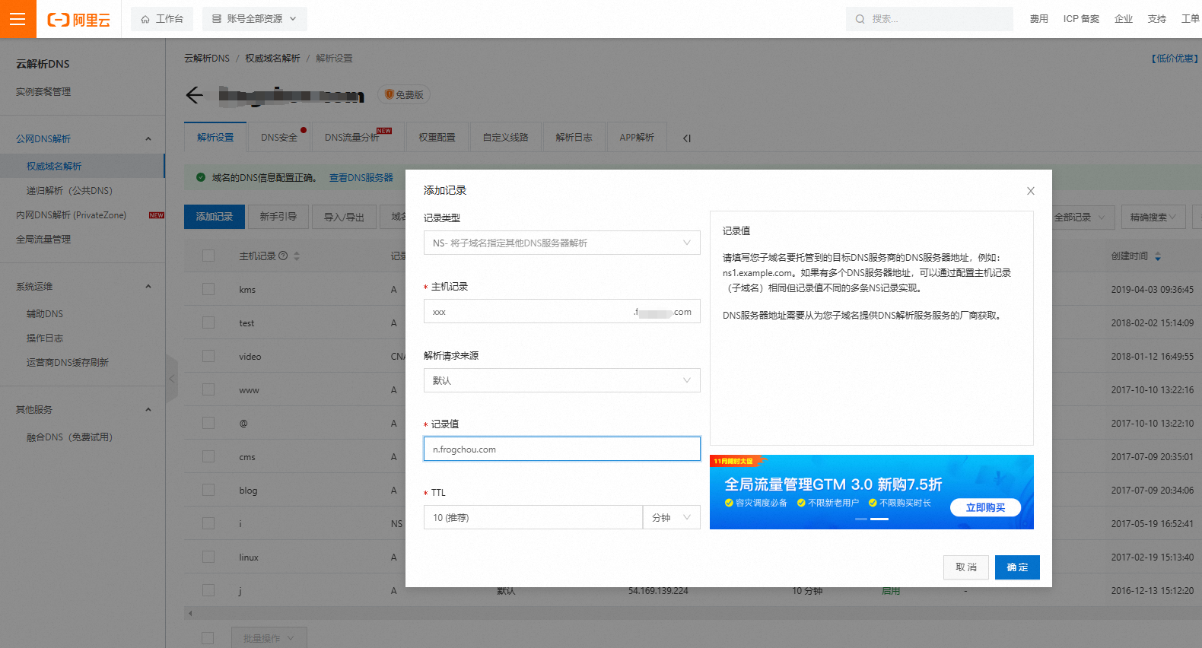Close the add record dialog
The height and width of the screenshot is (648, 1202).
tap(1031, 191)
